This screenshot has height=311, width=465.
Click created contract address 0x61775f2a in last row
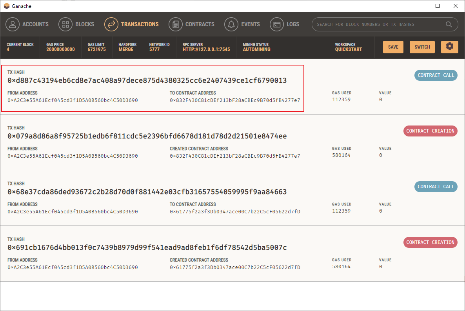(x=235, y=267)
